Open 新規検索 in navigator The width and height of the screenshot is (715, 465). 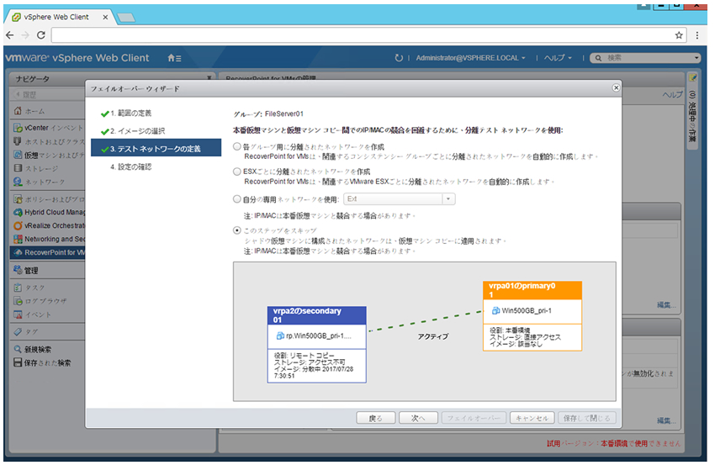point(32,349)
